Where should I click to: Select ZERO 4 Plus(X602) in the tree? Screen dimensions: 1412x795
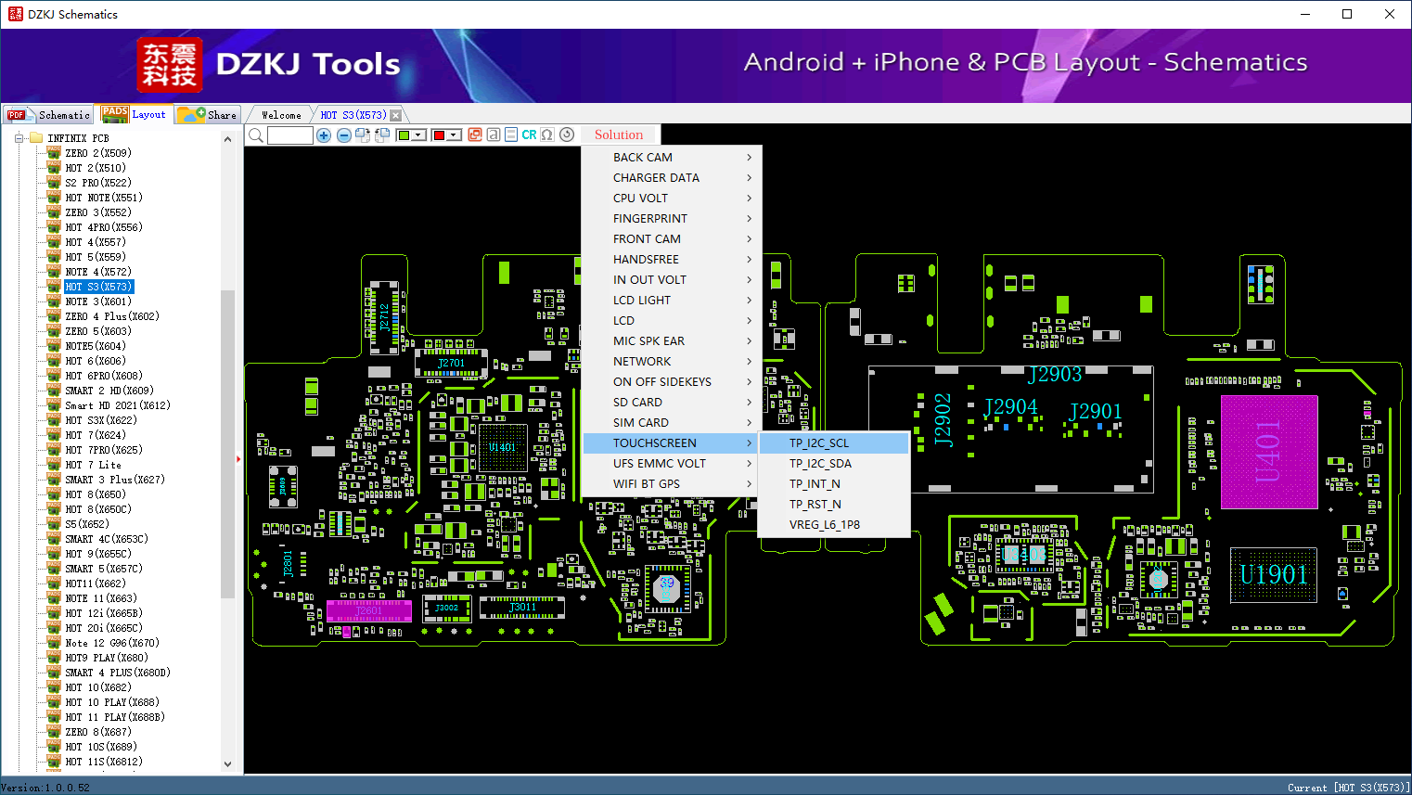click(112, 316)
